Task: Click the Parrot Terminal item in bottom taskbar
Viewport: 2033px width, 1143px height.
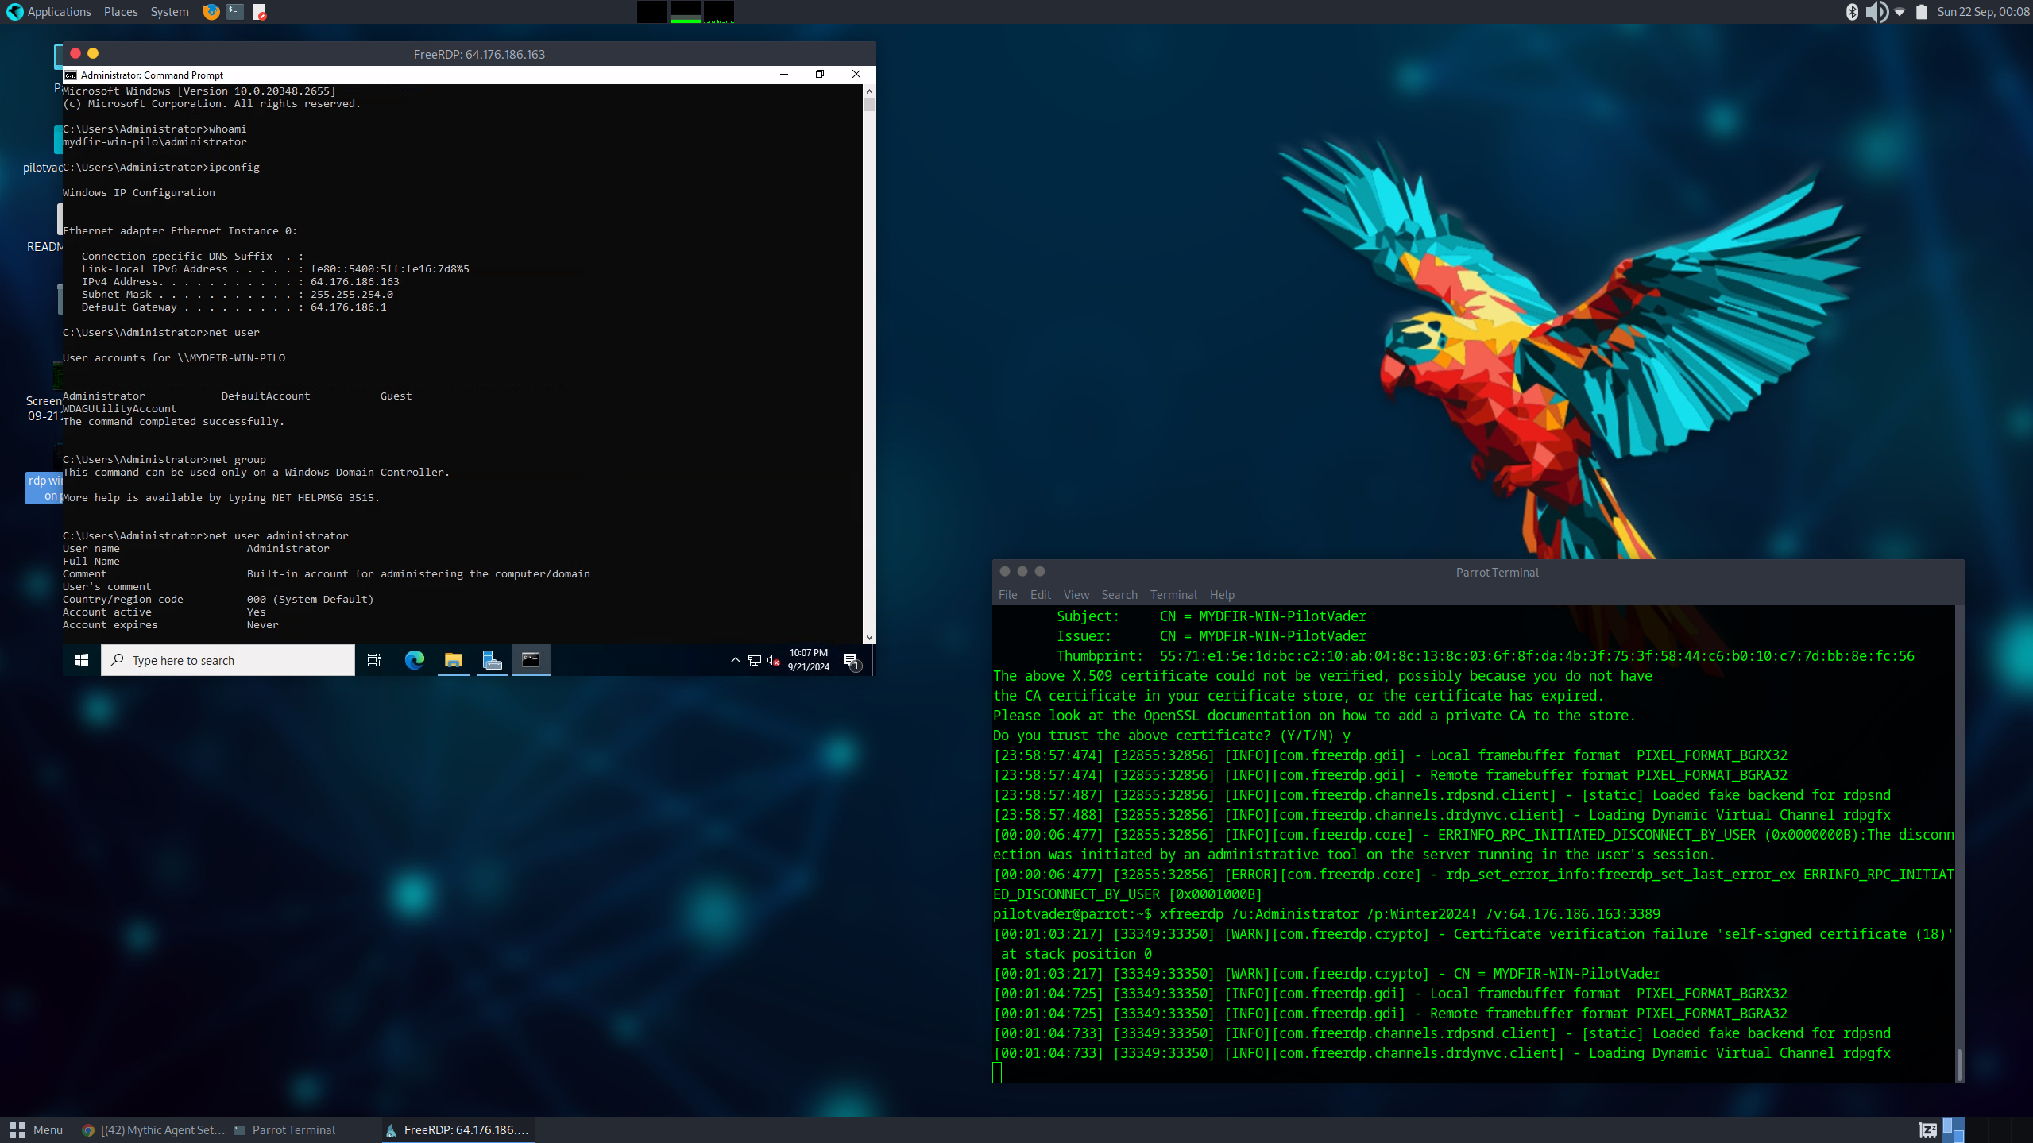Action: click(293, 1129)
